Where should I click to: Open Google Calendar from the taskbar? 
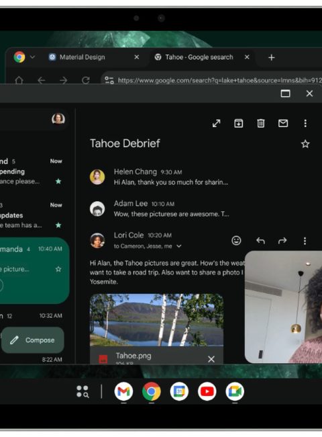pyautogui.click(x=179, y=391)
